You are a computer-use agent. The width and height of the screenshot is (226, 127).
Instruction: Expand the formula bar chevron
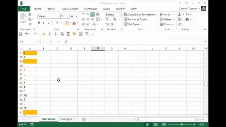205,42
